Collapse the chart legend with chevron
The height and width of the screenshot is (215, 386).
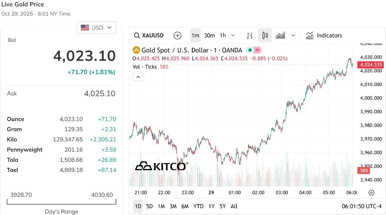tap(138, 77)
